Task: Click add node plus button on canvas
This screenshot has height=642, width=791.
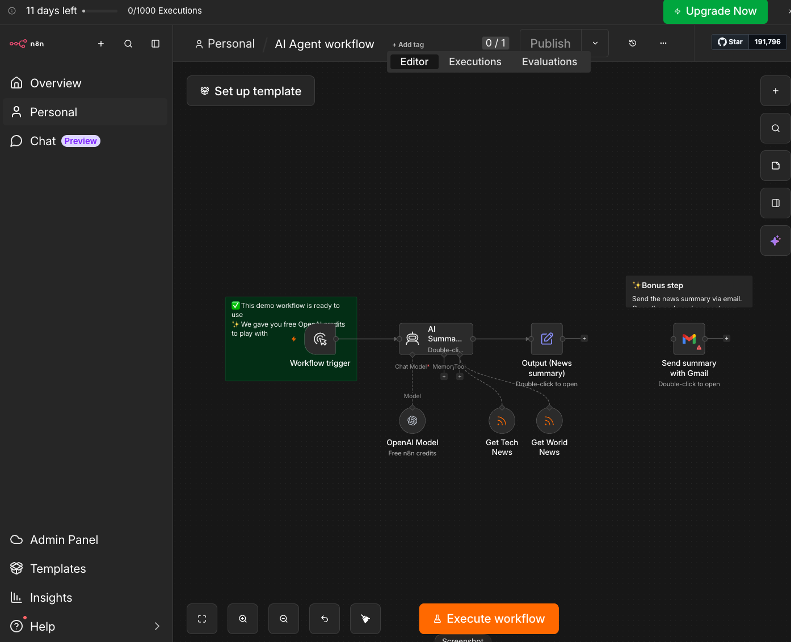Action: [x=776, y=91]
